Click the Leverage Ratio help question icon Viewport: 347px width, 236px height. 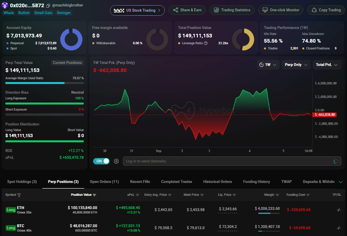tap(206, 43)
